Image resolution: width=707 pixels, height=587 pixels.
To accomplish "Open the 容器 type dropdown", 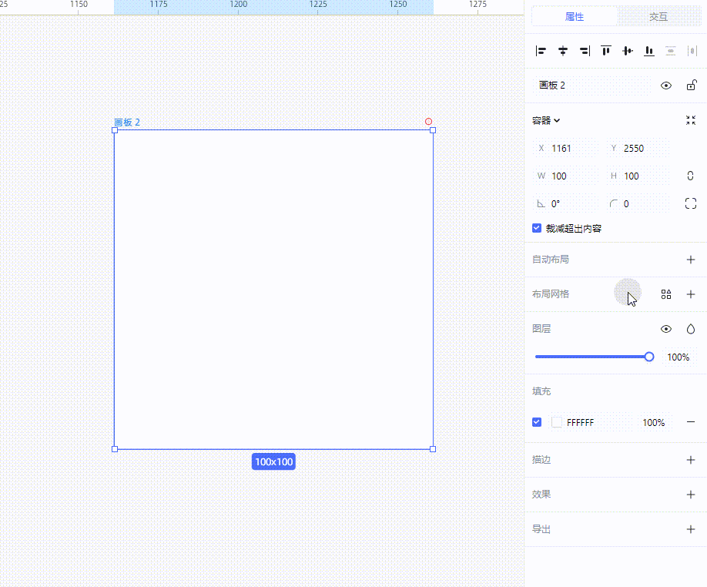I will coord(546,120).
